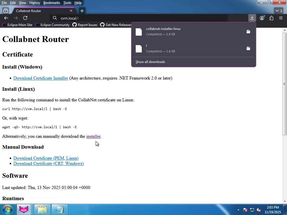Click the browser back arrow
The height and width of the screenshot is (215, 287).
click(6, 18)
